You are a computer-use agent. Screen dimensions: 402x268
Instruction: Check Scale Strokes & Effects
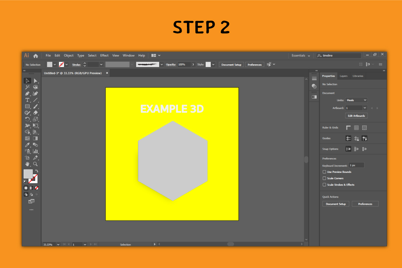pyautogui.click(x=324, y=185)
